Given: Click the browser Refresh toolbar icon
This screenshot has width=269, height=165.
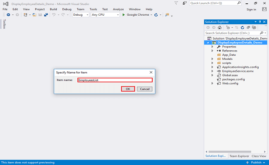Looking at the screenshot, I should 156,15.
